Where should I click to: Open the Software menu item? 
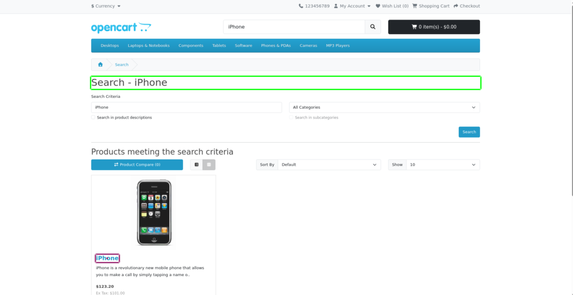click(x=243, y=46)
